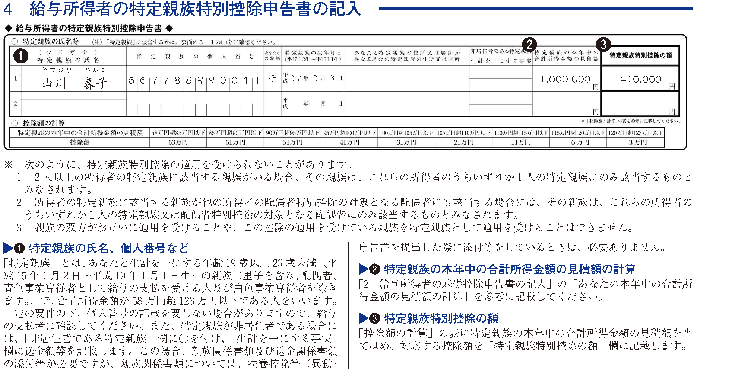Viewport: 735px width, 391px height.
Task: Click the main title 給与所得者の特定親族特別控除申告書の記入
Action: [x=195, y=9]
